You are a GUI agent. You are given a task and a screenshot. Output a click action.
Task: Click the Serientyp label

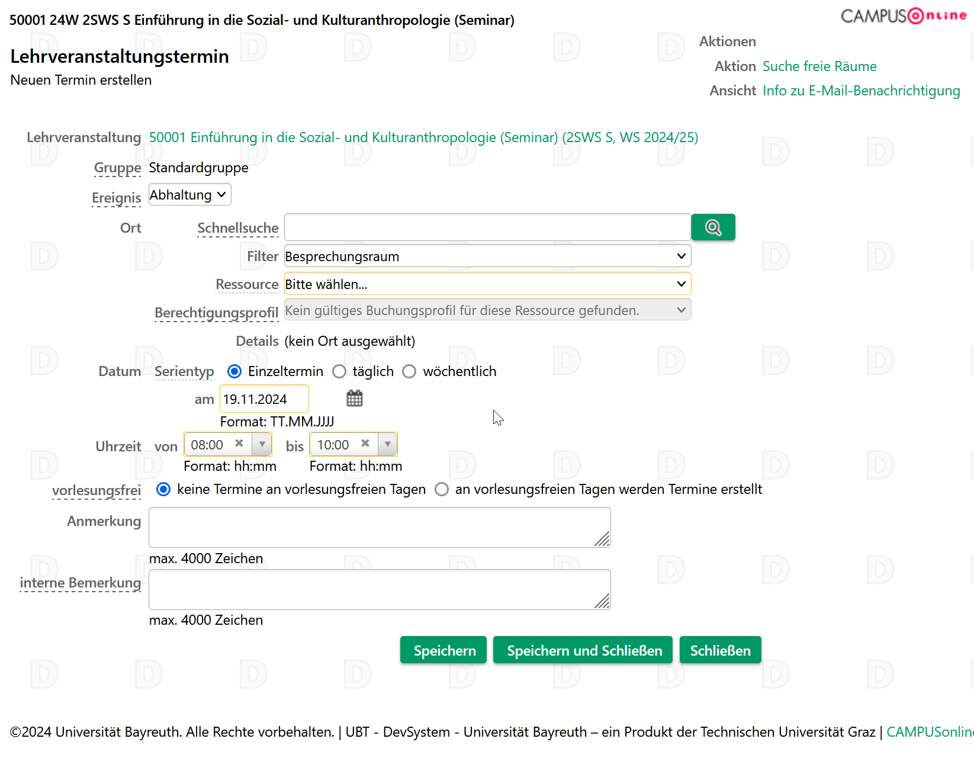pyautogui.click(x=184, y=371)
